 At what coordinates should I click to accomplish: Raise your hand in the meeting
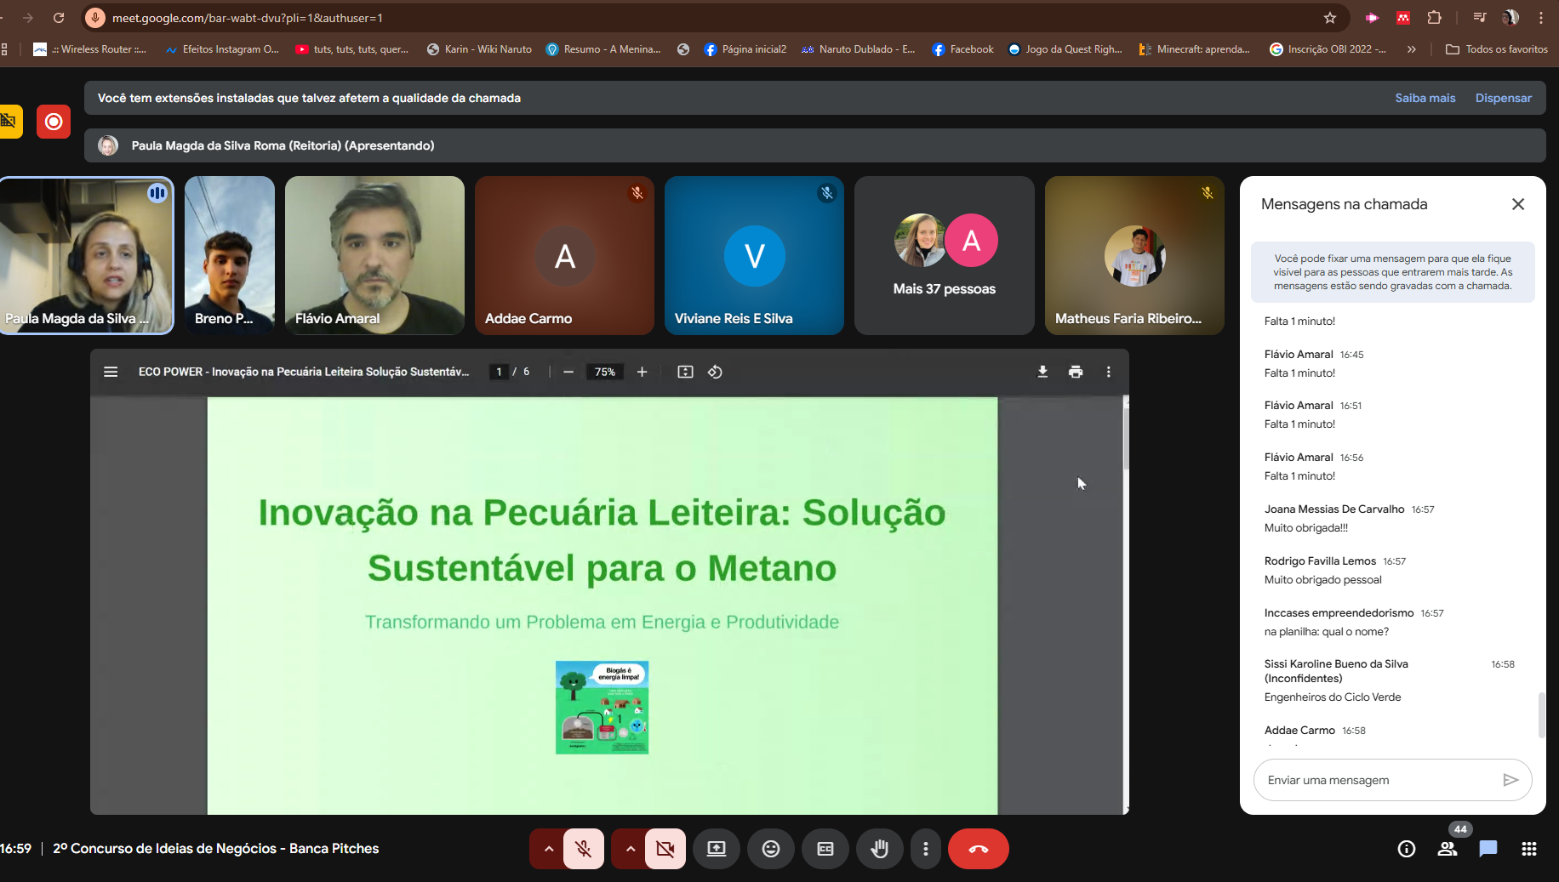point(879,849)
